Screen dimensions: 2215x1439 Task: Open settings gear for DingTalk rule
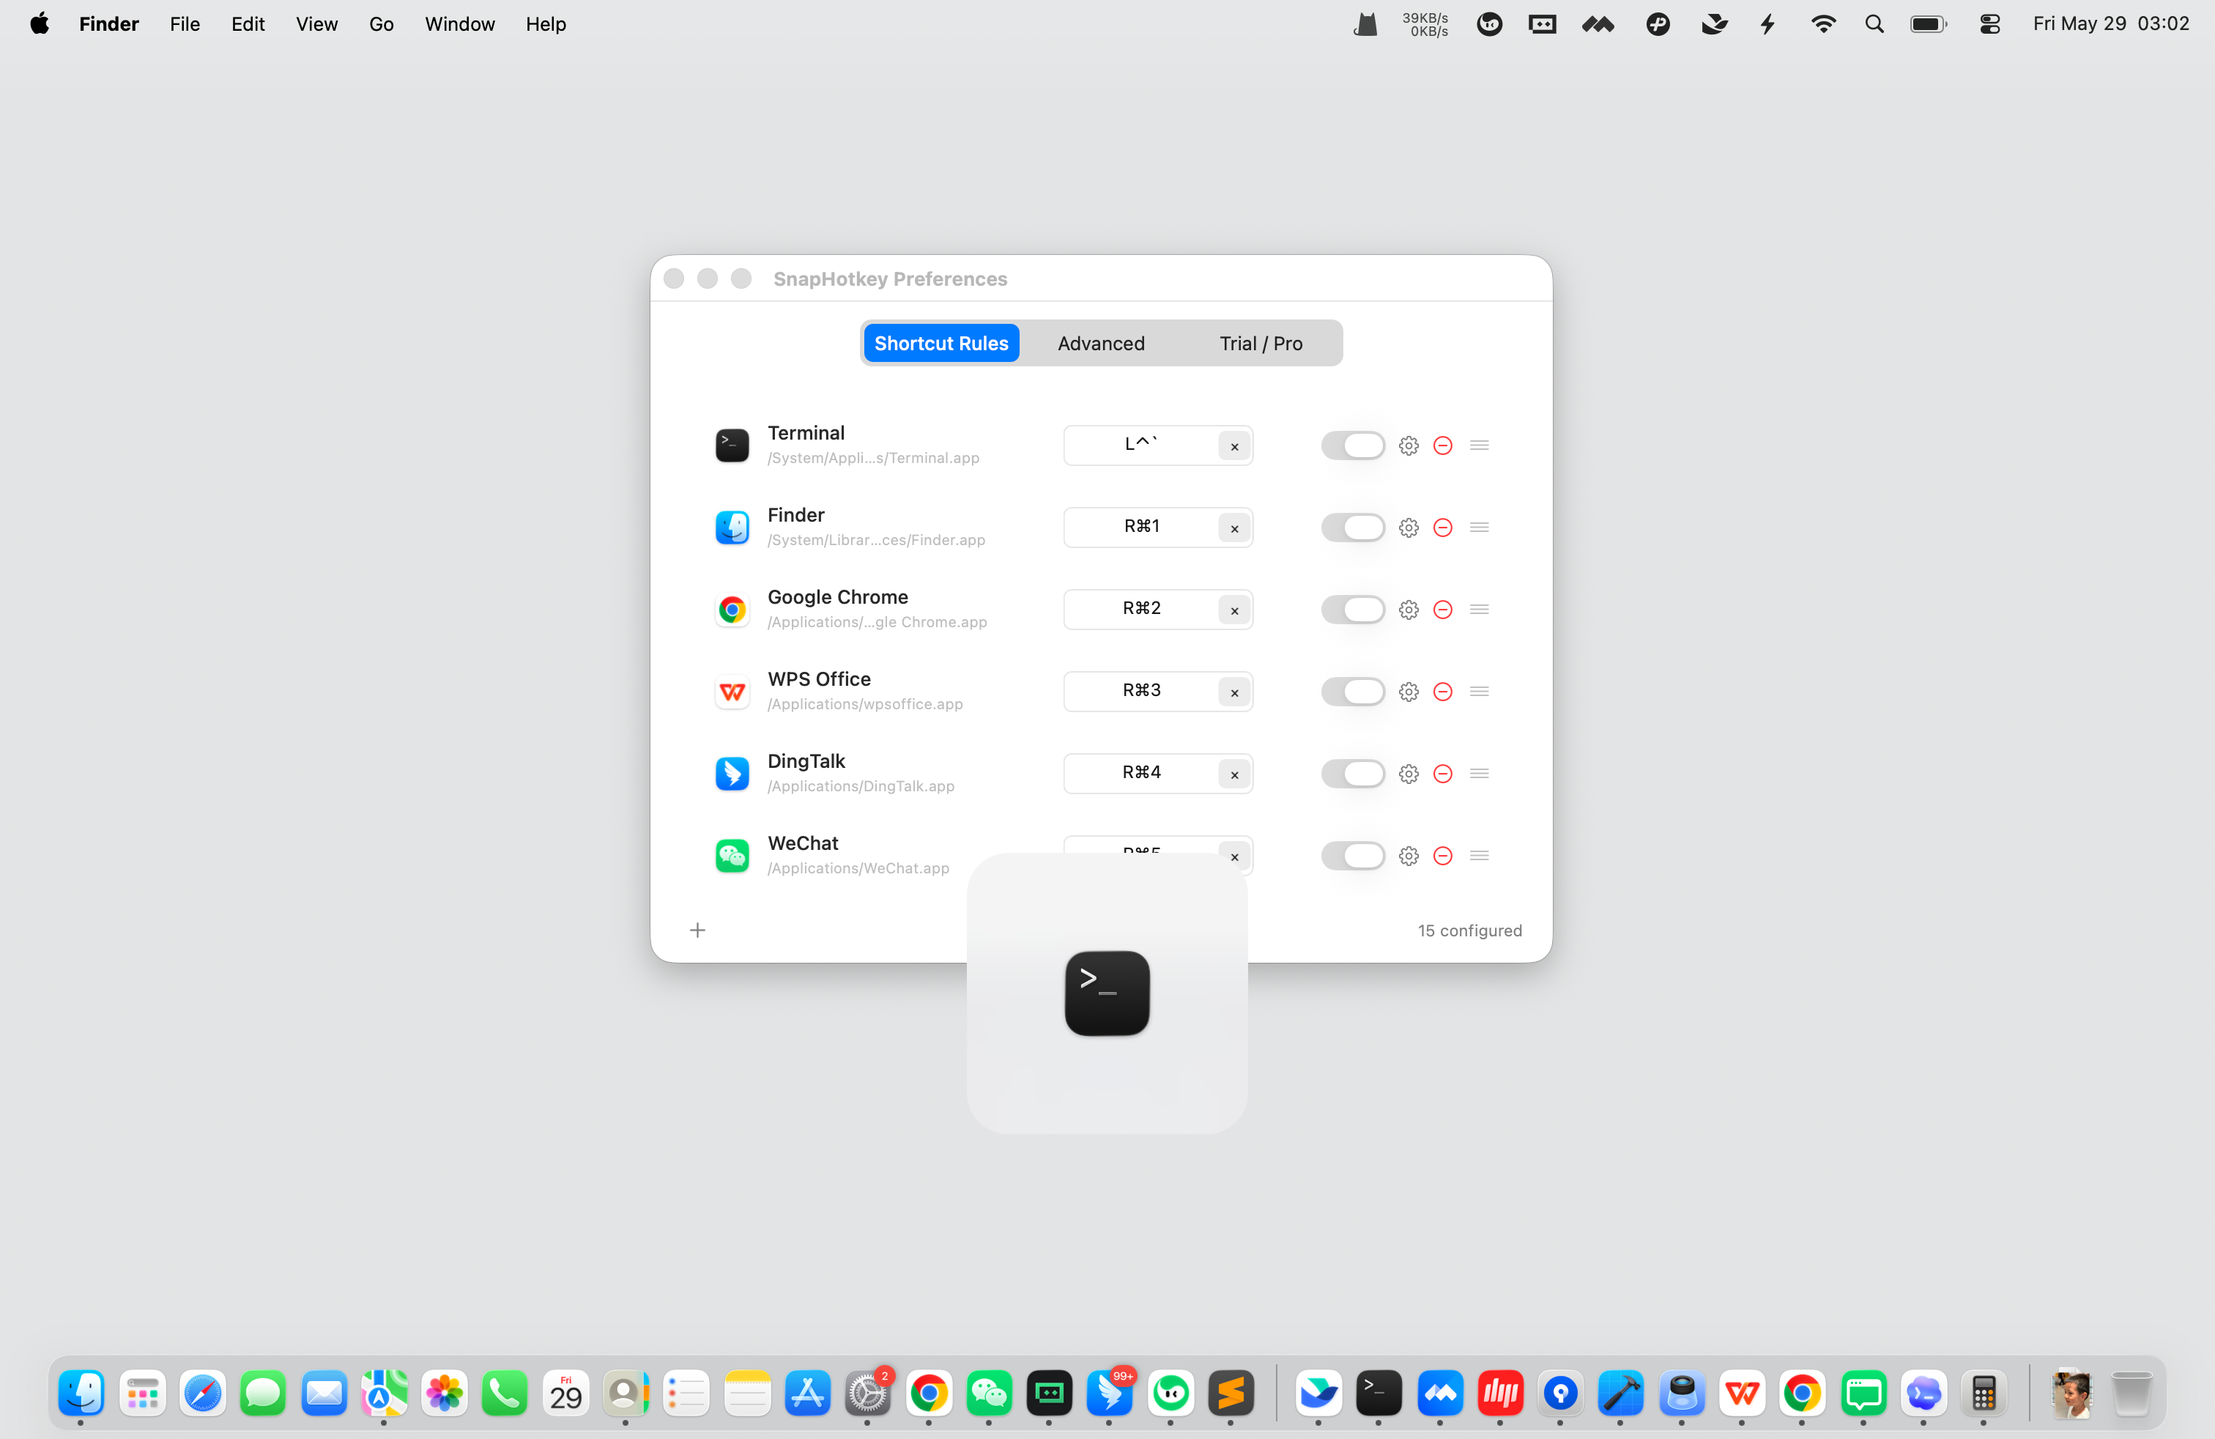pyautogui.click(x=1408, y=774)
